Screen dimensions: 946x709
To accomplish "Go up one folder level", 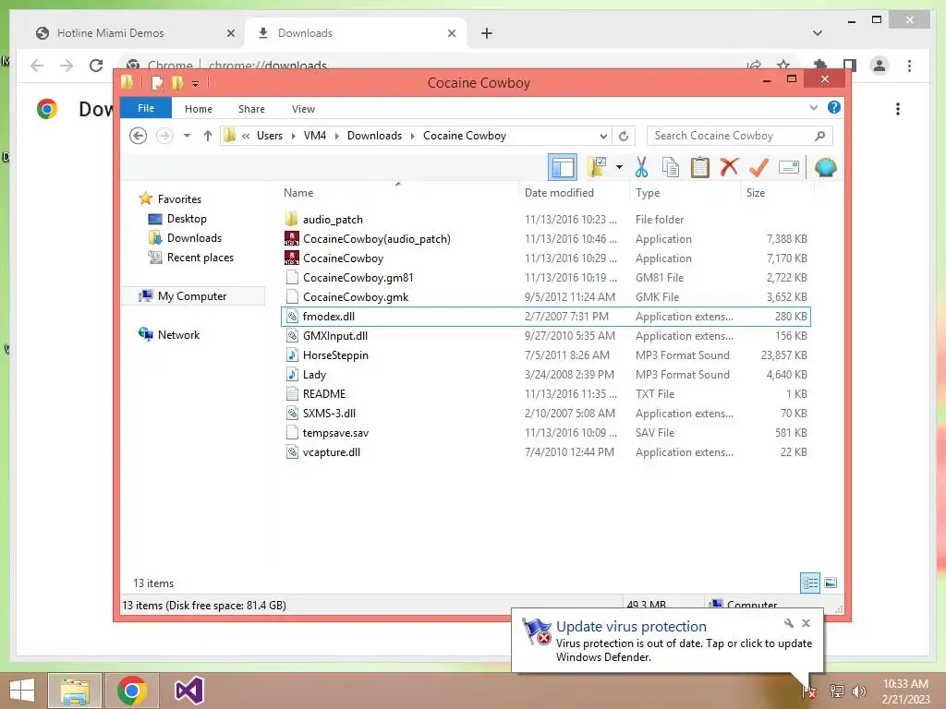I will [x=208, y=136].
